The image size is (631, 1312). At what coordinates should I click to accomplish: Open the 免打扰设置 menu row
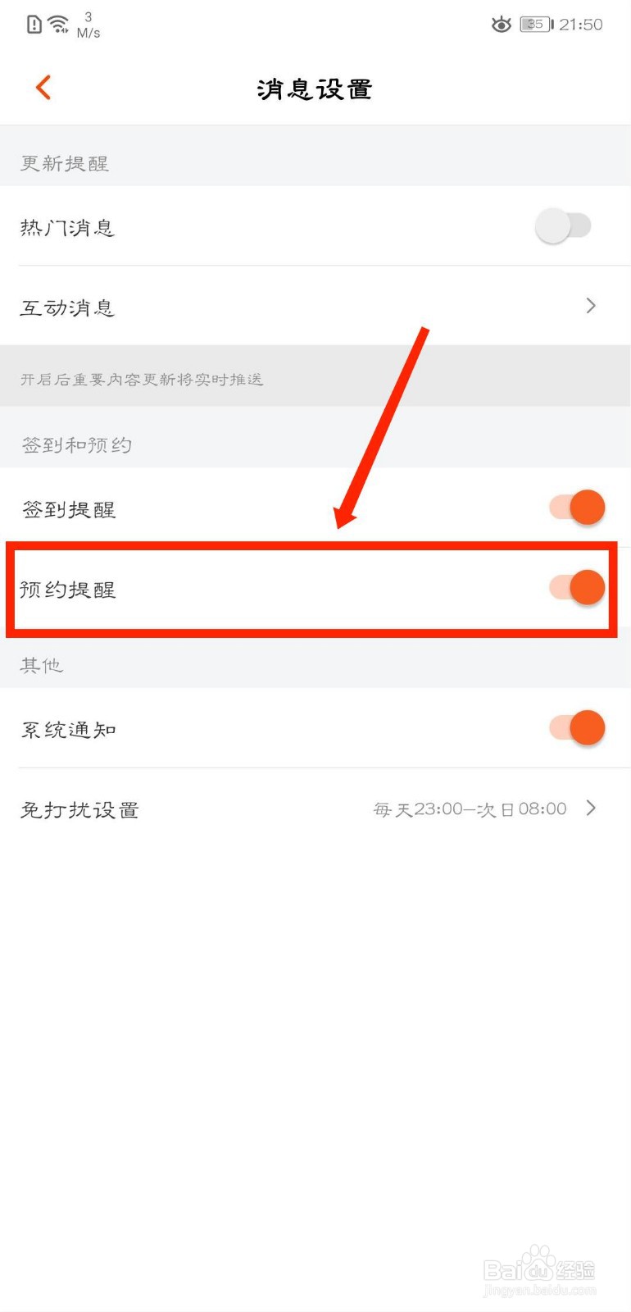pyautogui.click(x=315, y=809)
